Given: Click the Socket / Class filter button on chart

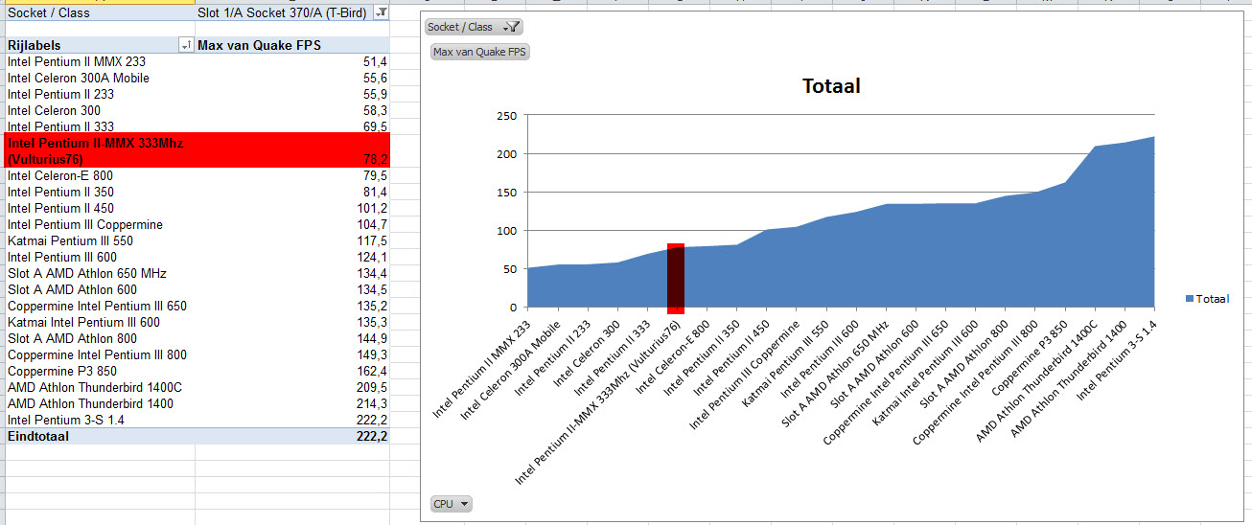Looking at the screenshot, I should pyautogui.click(x=474, y=27).
